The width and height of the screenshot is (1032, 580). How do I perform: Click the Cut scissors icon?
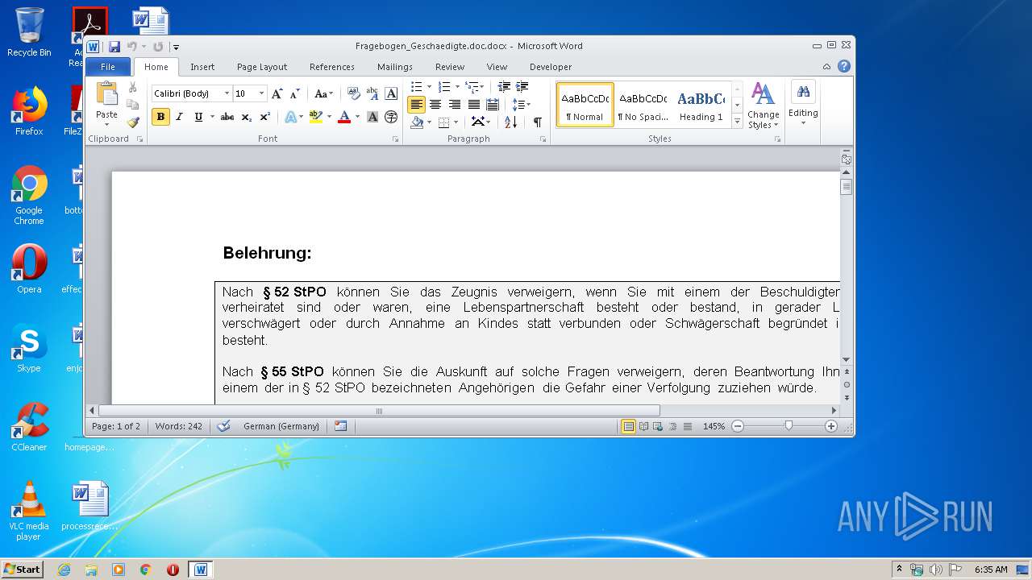(x=133, y=87)
